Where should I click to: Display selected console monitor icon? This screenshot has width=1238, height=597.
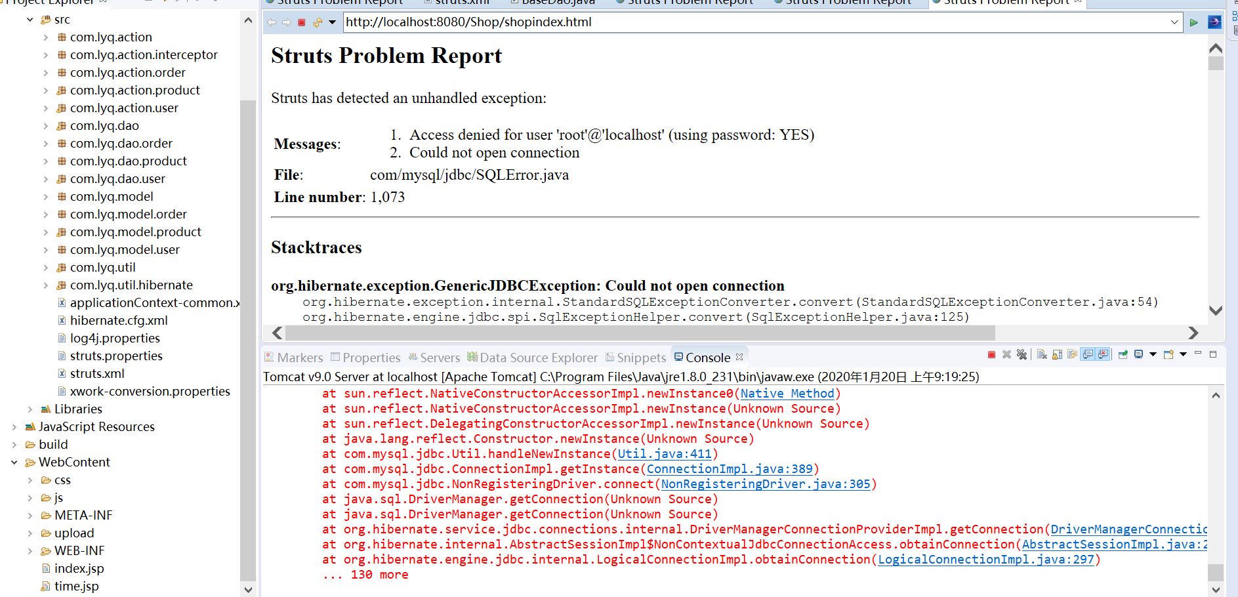1138,354
